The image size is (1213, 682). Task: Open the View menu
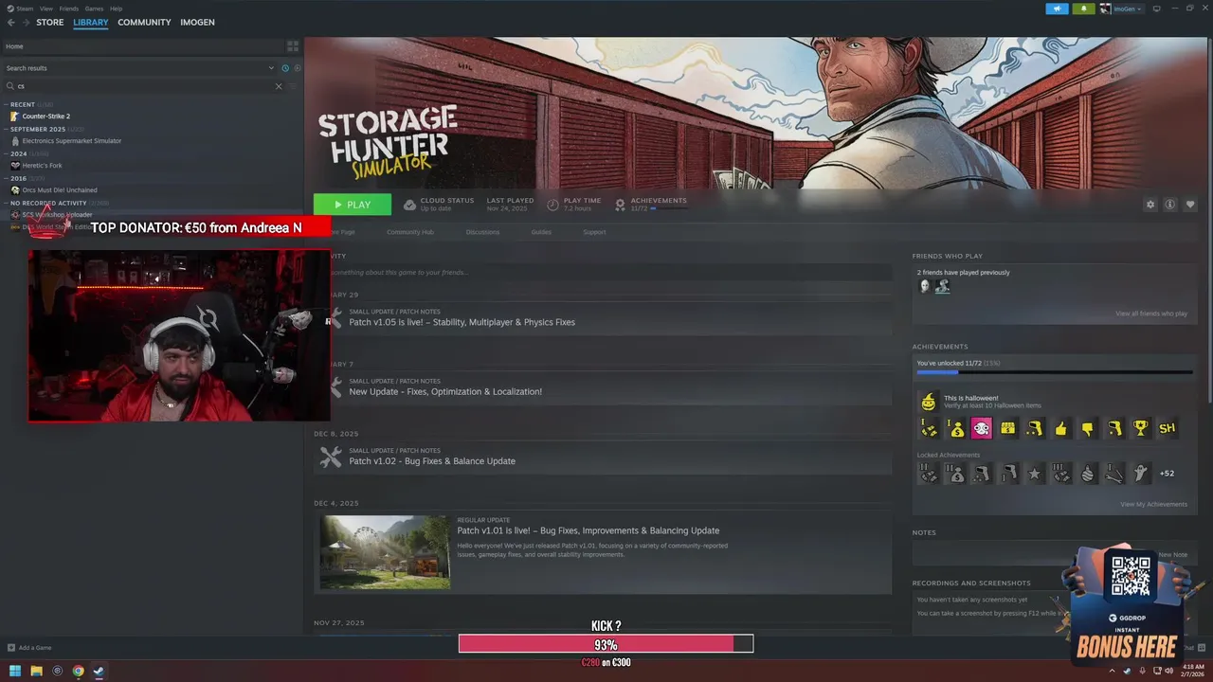pyautogui.click(x=45, y=9)
